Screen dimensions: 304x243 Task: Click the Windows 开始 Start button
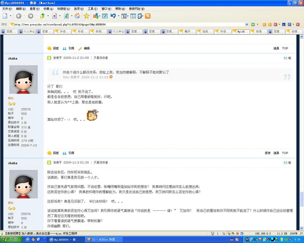tap(10, 240)
